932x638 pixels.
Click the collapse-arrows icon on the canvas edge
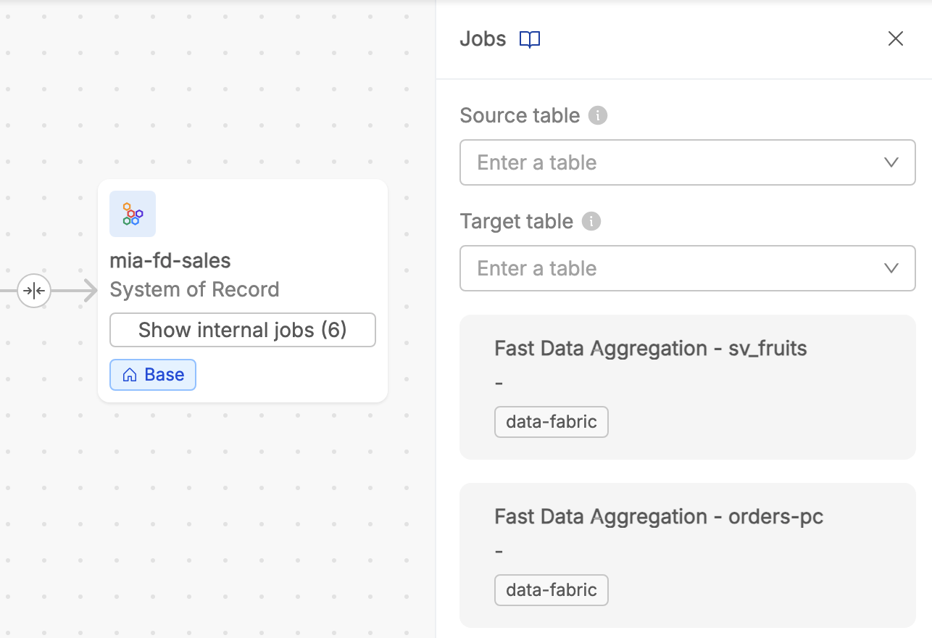tap(34, 290)
